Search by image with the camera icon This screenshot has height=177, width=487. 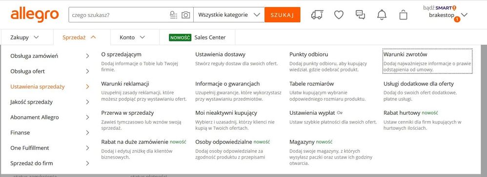pyautogui.click(x=186, y=15)
